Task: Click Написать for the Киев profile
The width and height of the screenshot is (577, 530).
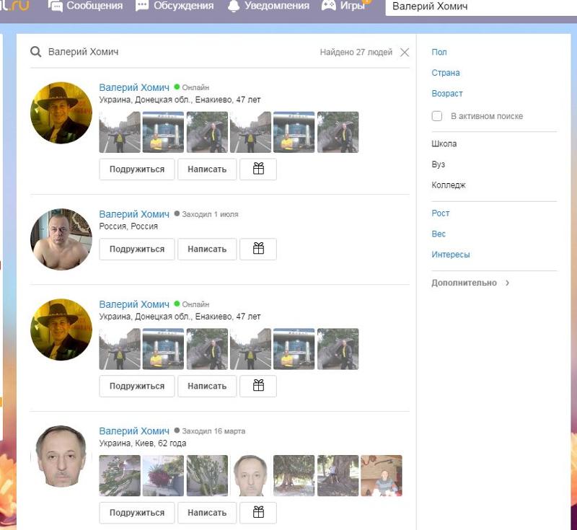Action: pos(207,513)
